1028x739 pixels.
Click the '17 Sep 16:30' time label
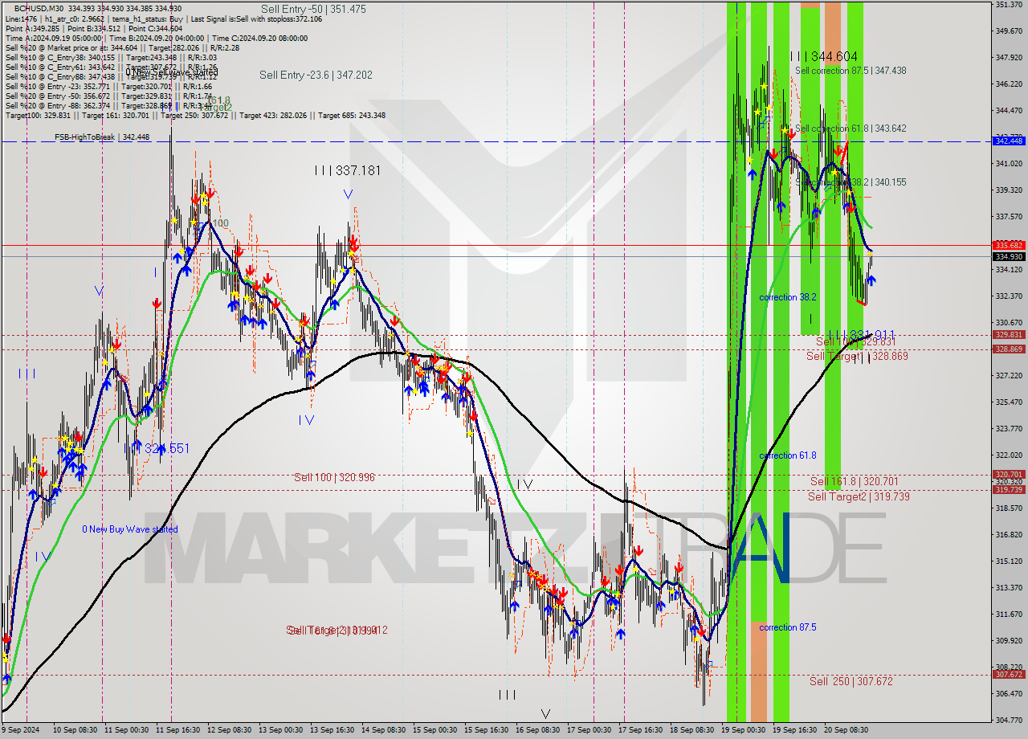[x=642, y=730]
